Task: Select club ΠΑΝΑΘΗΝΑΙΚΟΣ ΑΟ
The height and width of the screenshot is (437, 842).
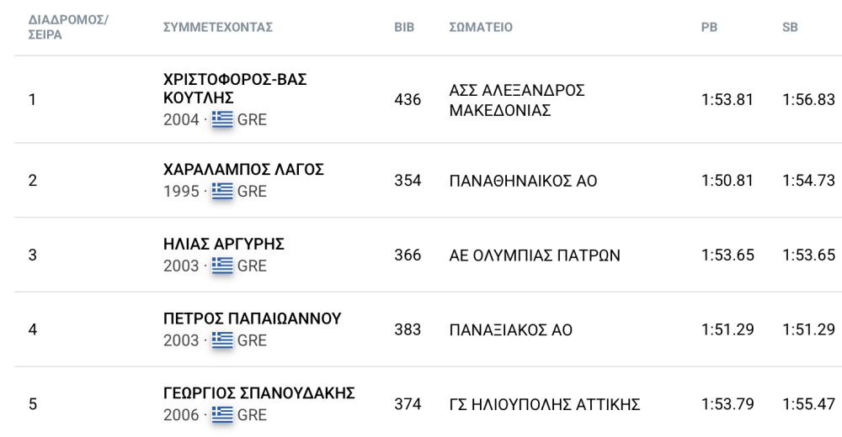Action: tap(523, 181)
